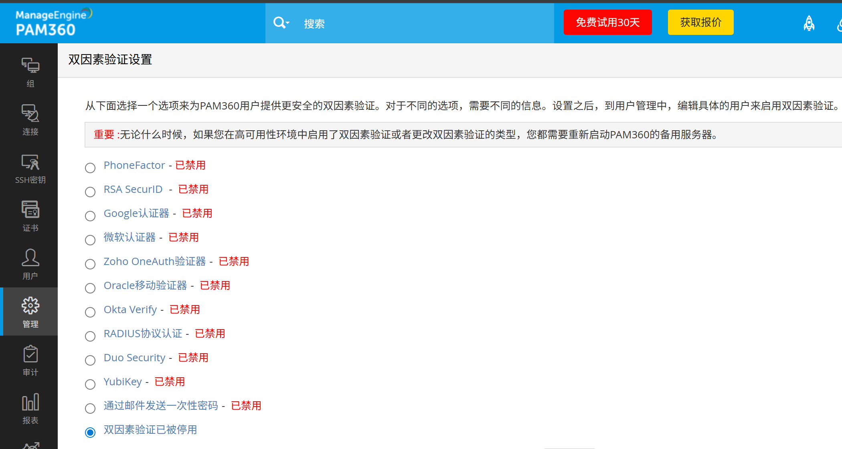Open the 连接 (Connections) sidebar icon
842x449 pixels.
[30, 114]
